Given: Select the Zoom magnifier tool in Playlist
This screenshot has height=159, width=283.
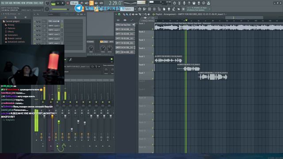Looking at the screenshot, I should (x=145, y=14).
